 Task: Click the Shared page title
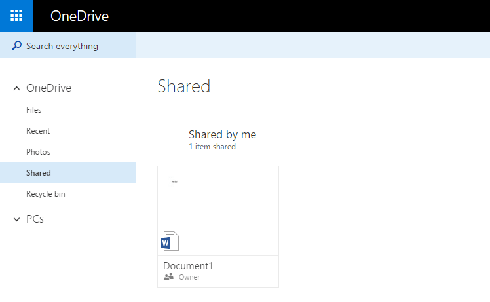click(x=183, y=86)
